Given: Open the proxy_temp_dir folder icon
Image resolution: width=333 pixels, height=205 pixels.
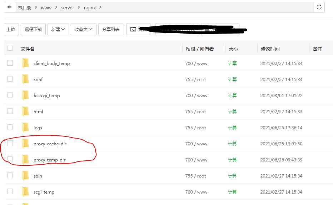Looking at the screenshot, I should pyautogui.click(x=25, y=160).
